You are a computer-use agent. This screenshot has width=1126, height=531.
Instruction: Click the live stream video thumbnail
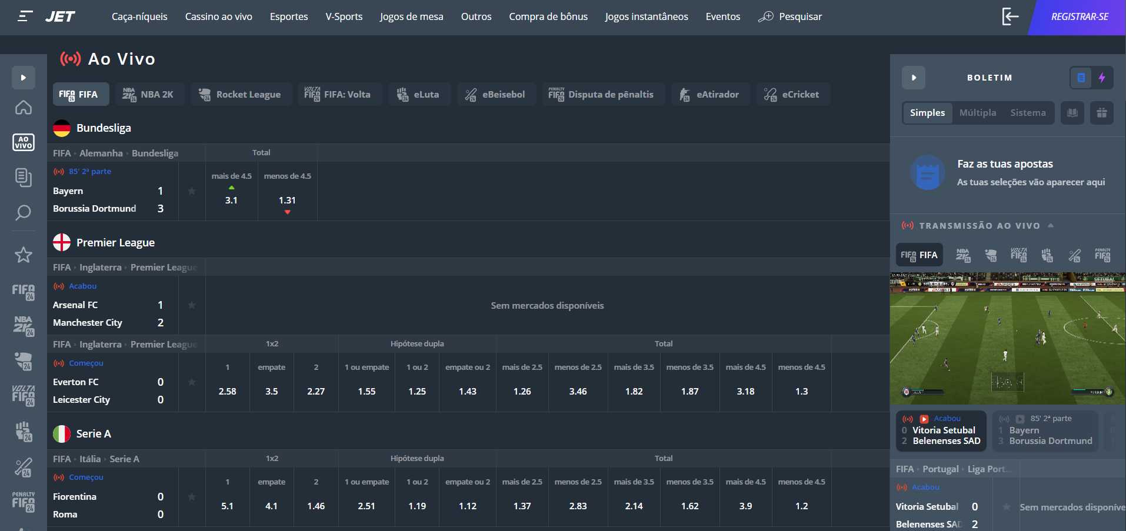tap(1007, 338)
